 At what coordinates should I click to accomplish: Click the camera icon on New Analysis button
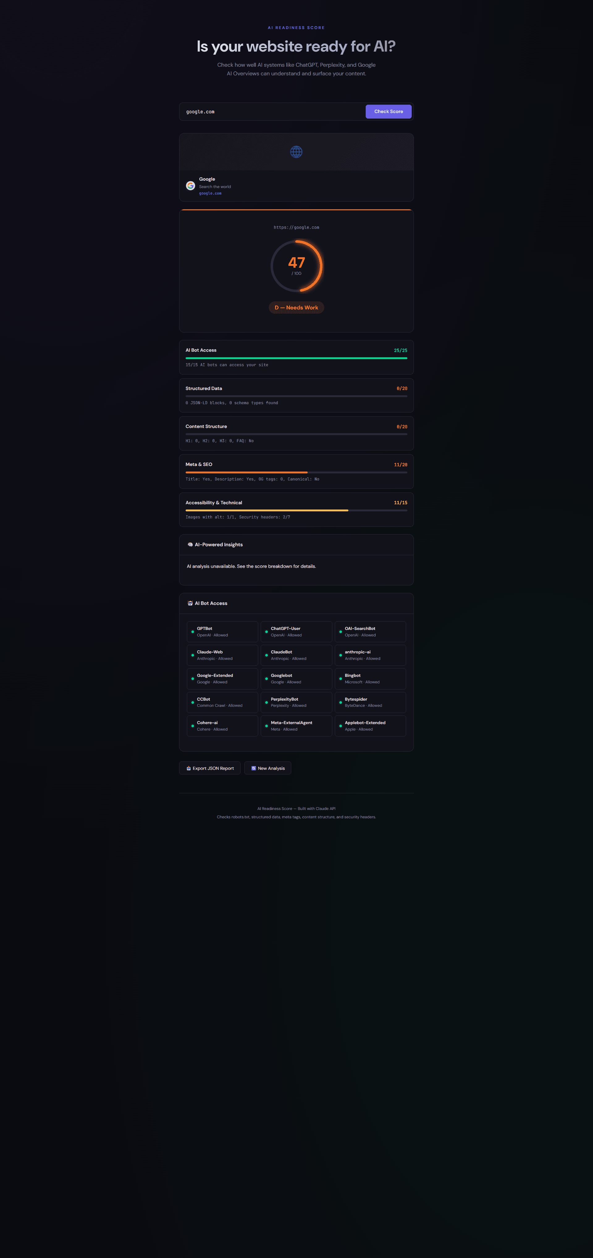click(253, 768)
